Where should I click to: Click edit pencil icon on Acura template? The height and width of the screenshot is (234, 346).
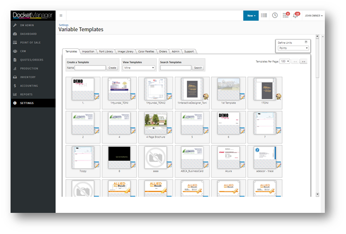(x=242, y=165)
